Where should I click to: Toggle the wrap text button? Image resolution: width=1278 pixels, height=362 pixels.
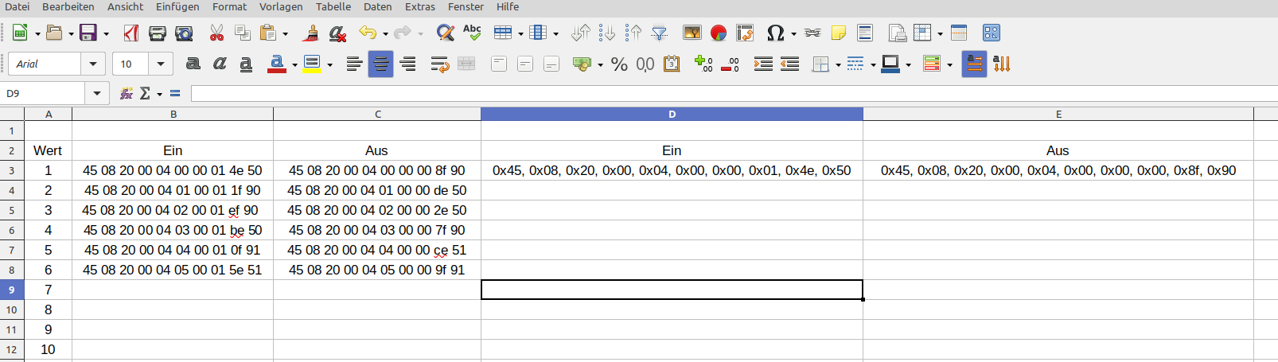pyautogui.click(x=439, y=64)
